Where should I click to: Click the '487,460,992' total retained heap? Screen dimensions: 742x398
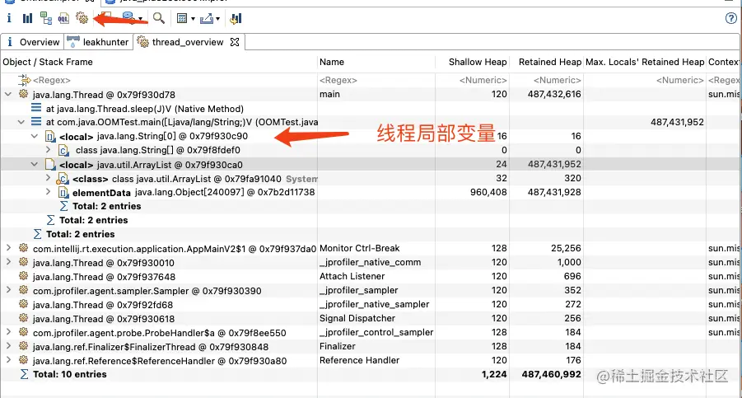tap(551, 374)
